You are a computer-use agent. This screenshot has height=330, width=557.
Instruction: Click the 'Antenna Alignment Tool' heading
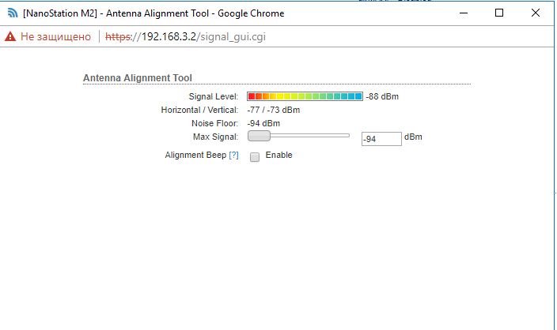click(x=138, y=78)
